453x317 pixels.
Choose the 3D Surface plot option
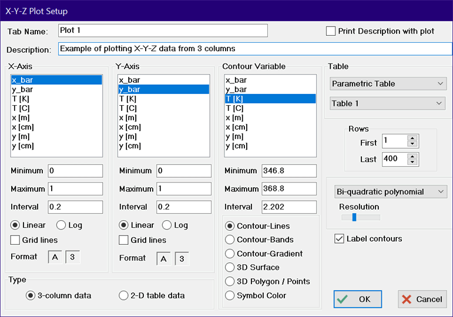(230, 268)
